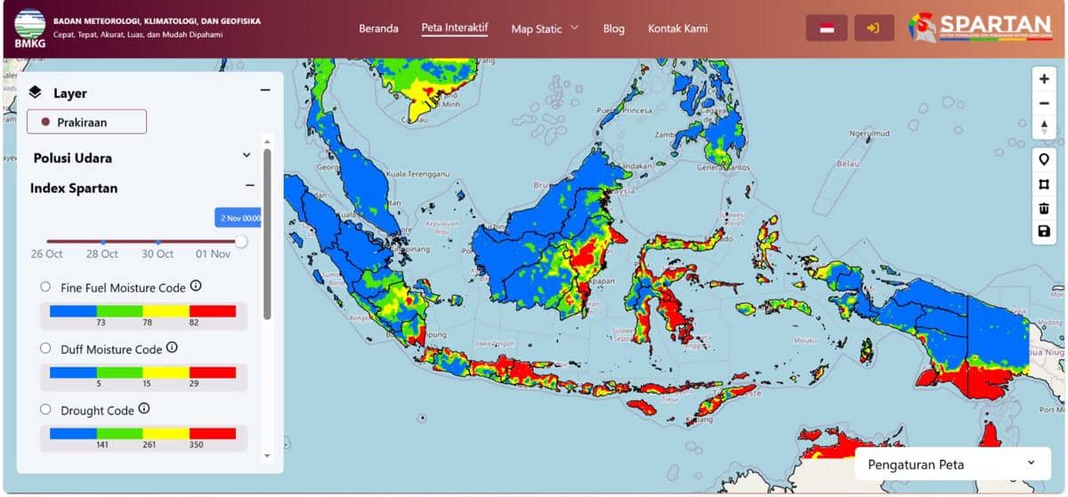Click the 30 Oct point on time slider
The height and width of the screenshot is (497, 1068).
pyautogui.click(x=158, y=241)
